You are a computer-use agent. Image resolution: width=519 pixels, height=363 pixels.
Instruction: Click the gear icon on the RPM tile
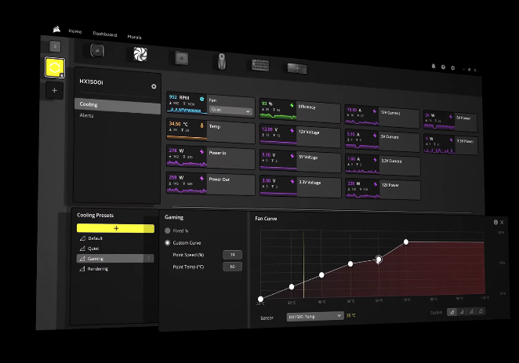pos(202,99)
